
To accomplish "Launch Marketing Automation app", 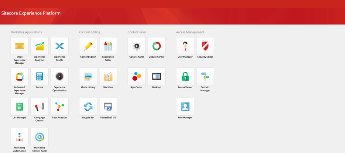I will (x=19, y=137).
